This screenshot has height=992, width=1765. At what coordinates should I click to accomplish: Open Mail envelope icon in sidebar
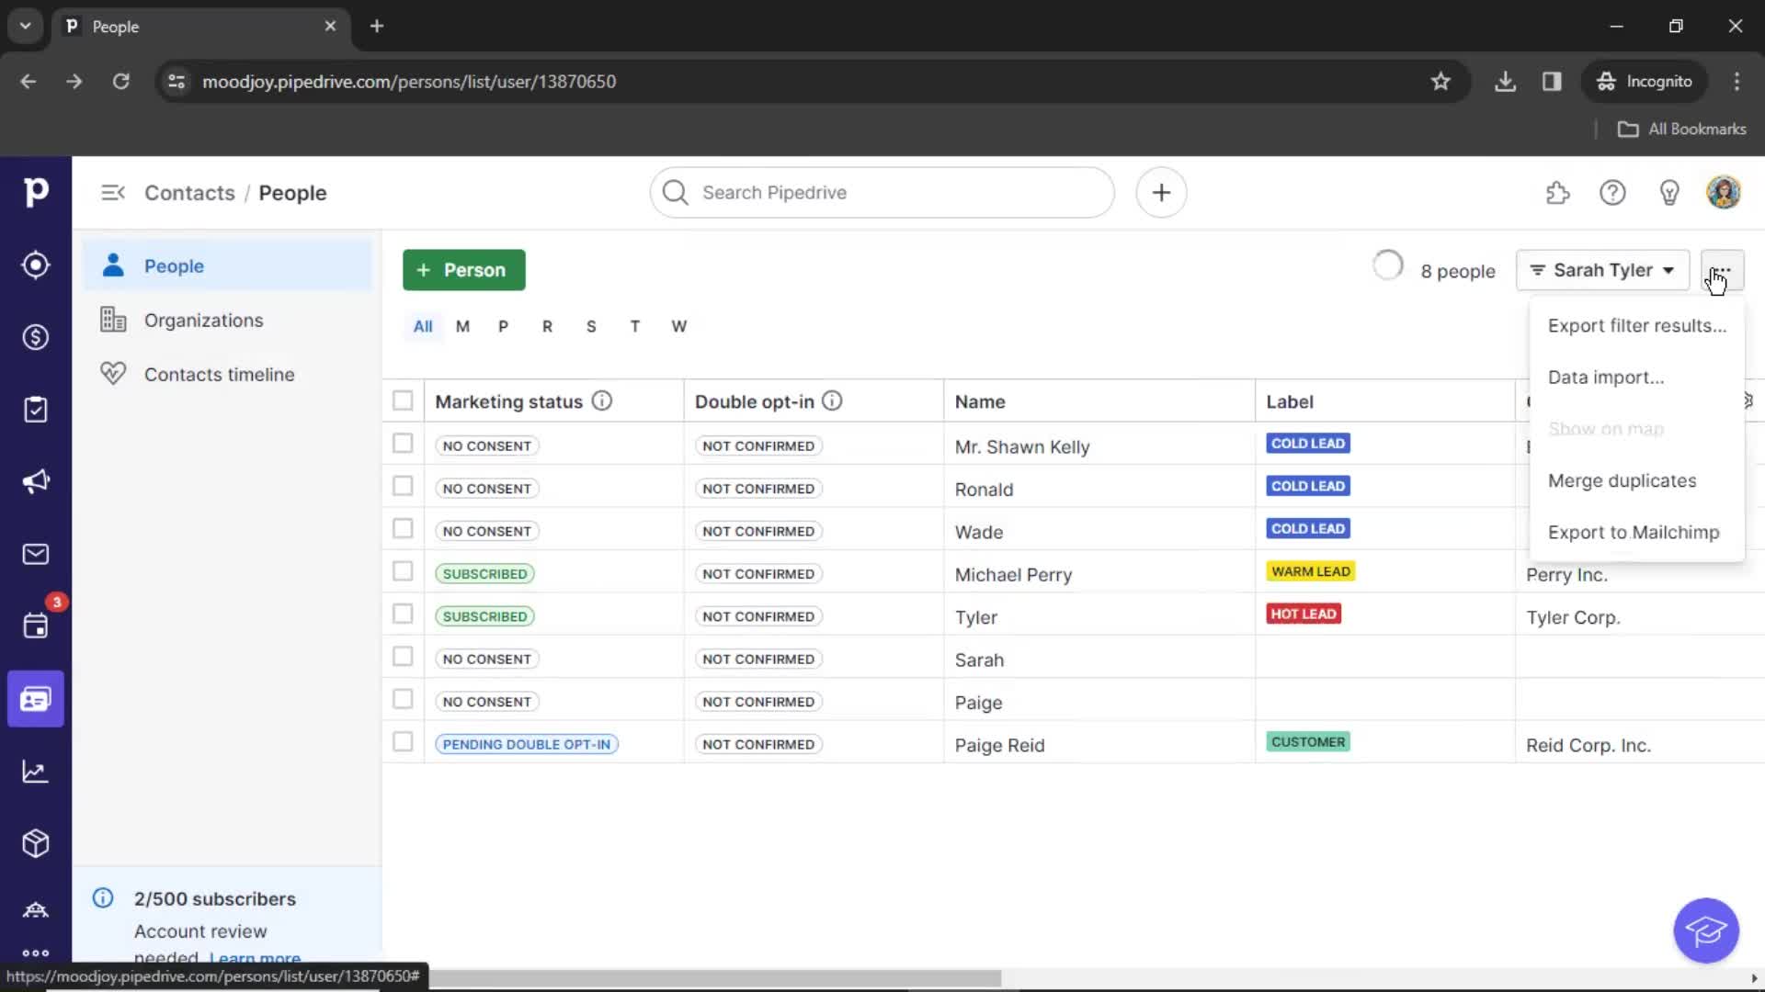pyautogui.click(x=35, y=554)
